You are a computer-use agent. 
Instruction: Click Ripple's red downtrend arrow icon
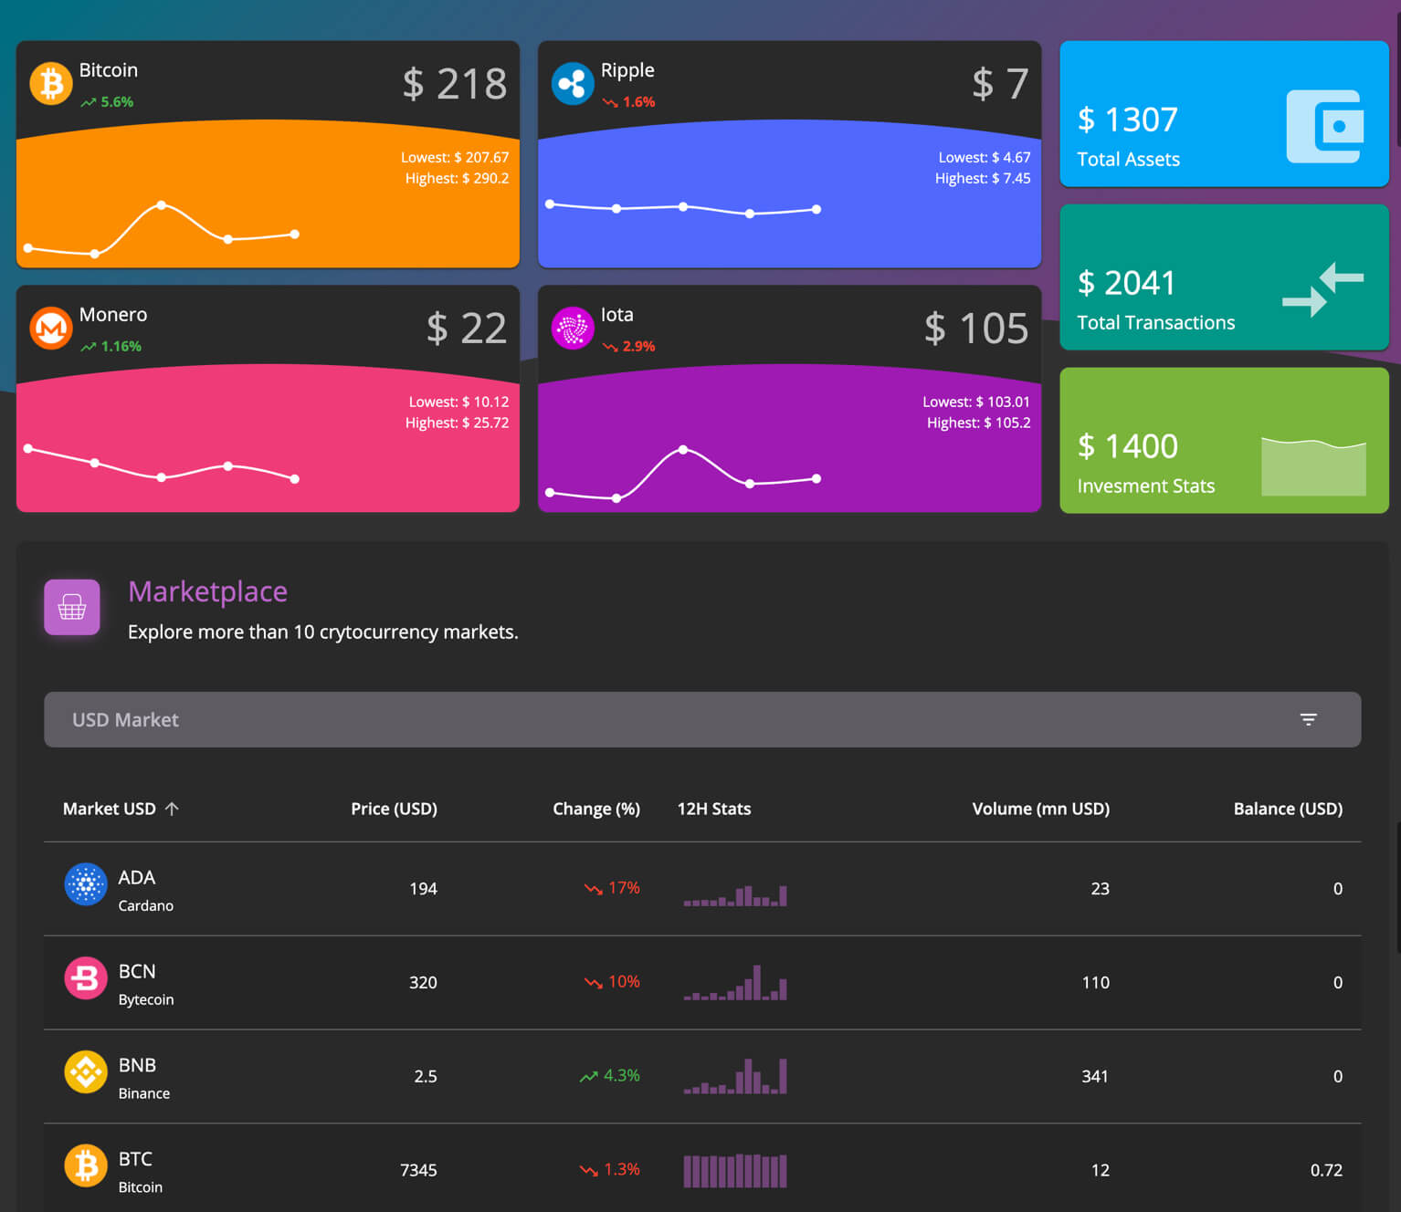610,102
